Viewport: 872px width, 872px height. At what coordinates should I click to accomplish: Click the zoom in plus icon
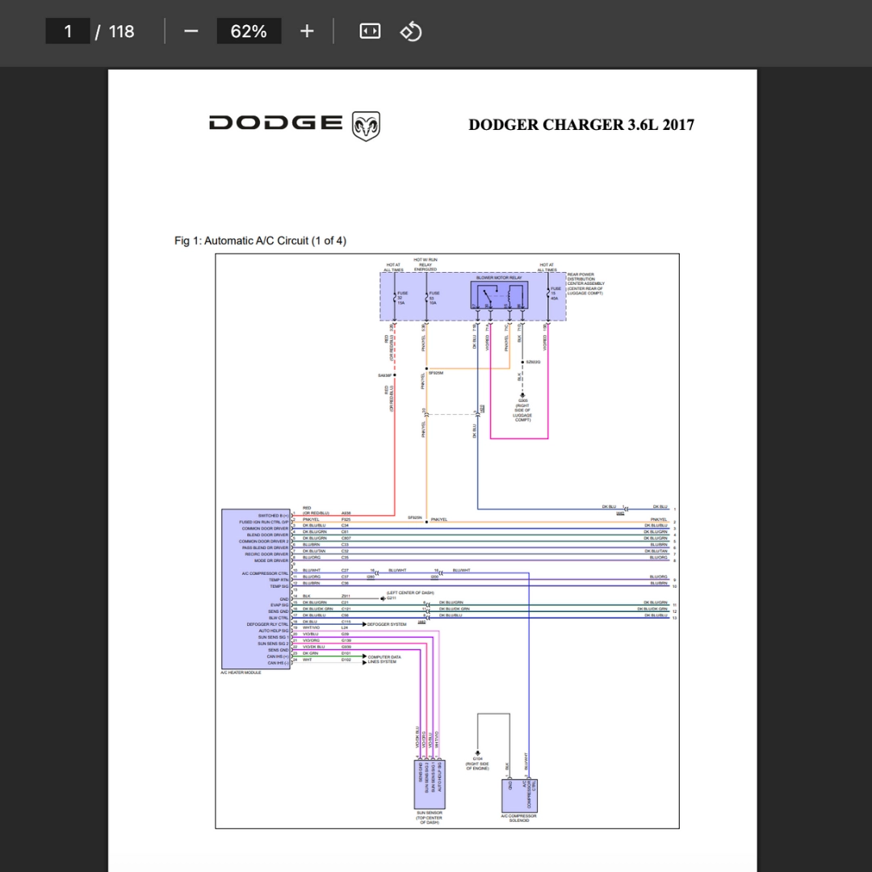point(307,31)
